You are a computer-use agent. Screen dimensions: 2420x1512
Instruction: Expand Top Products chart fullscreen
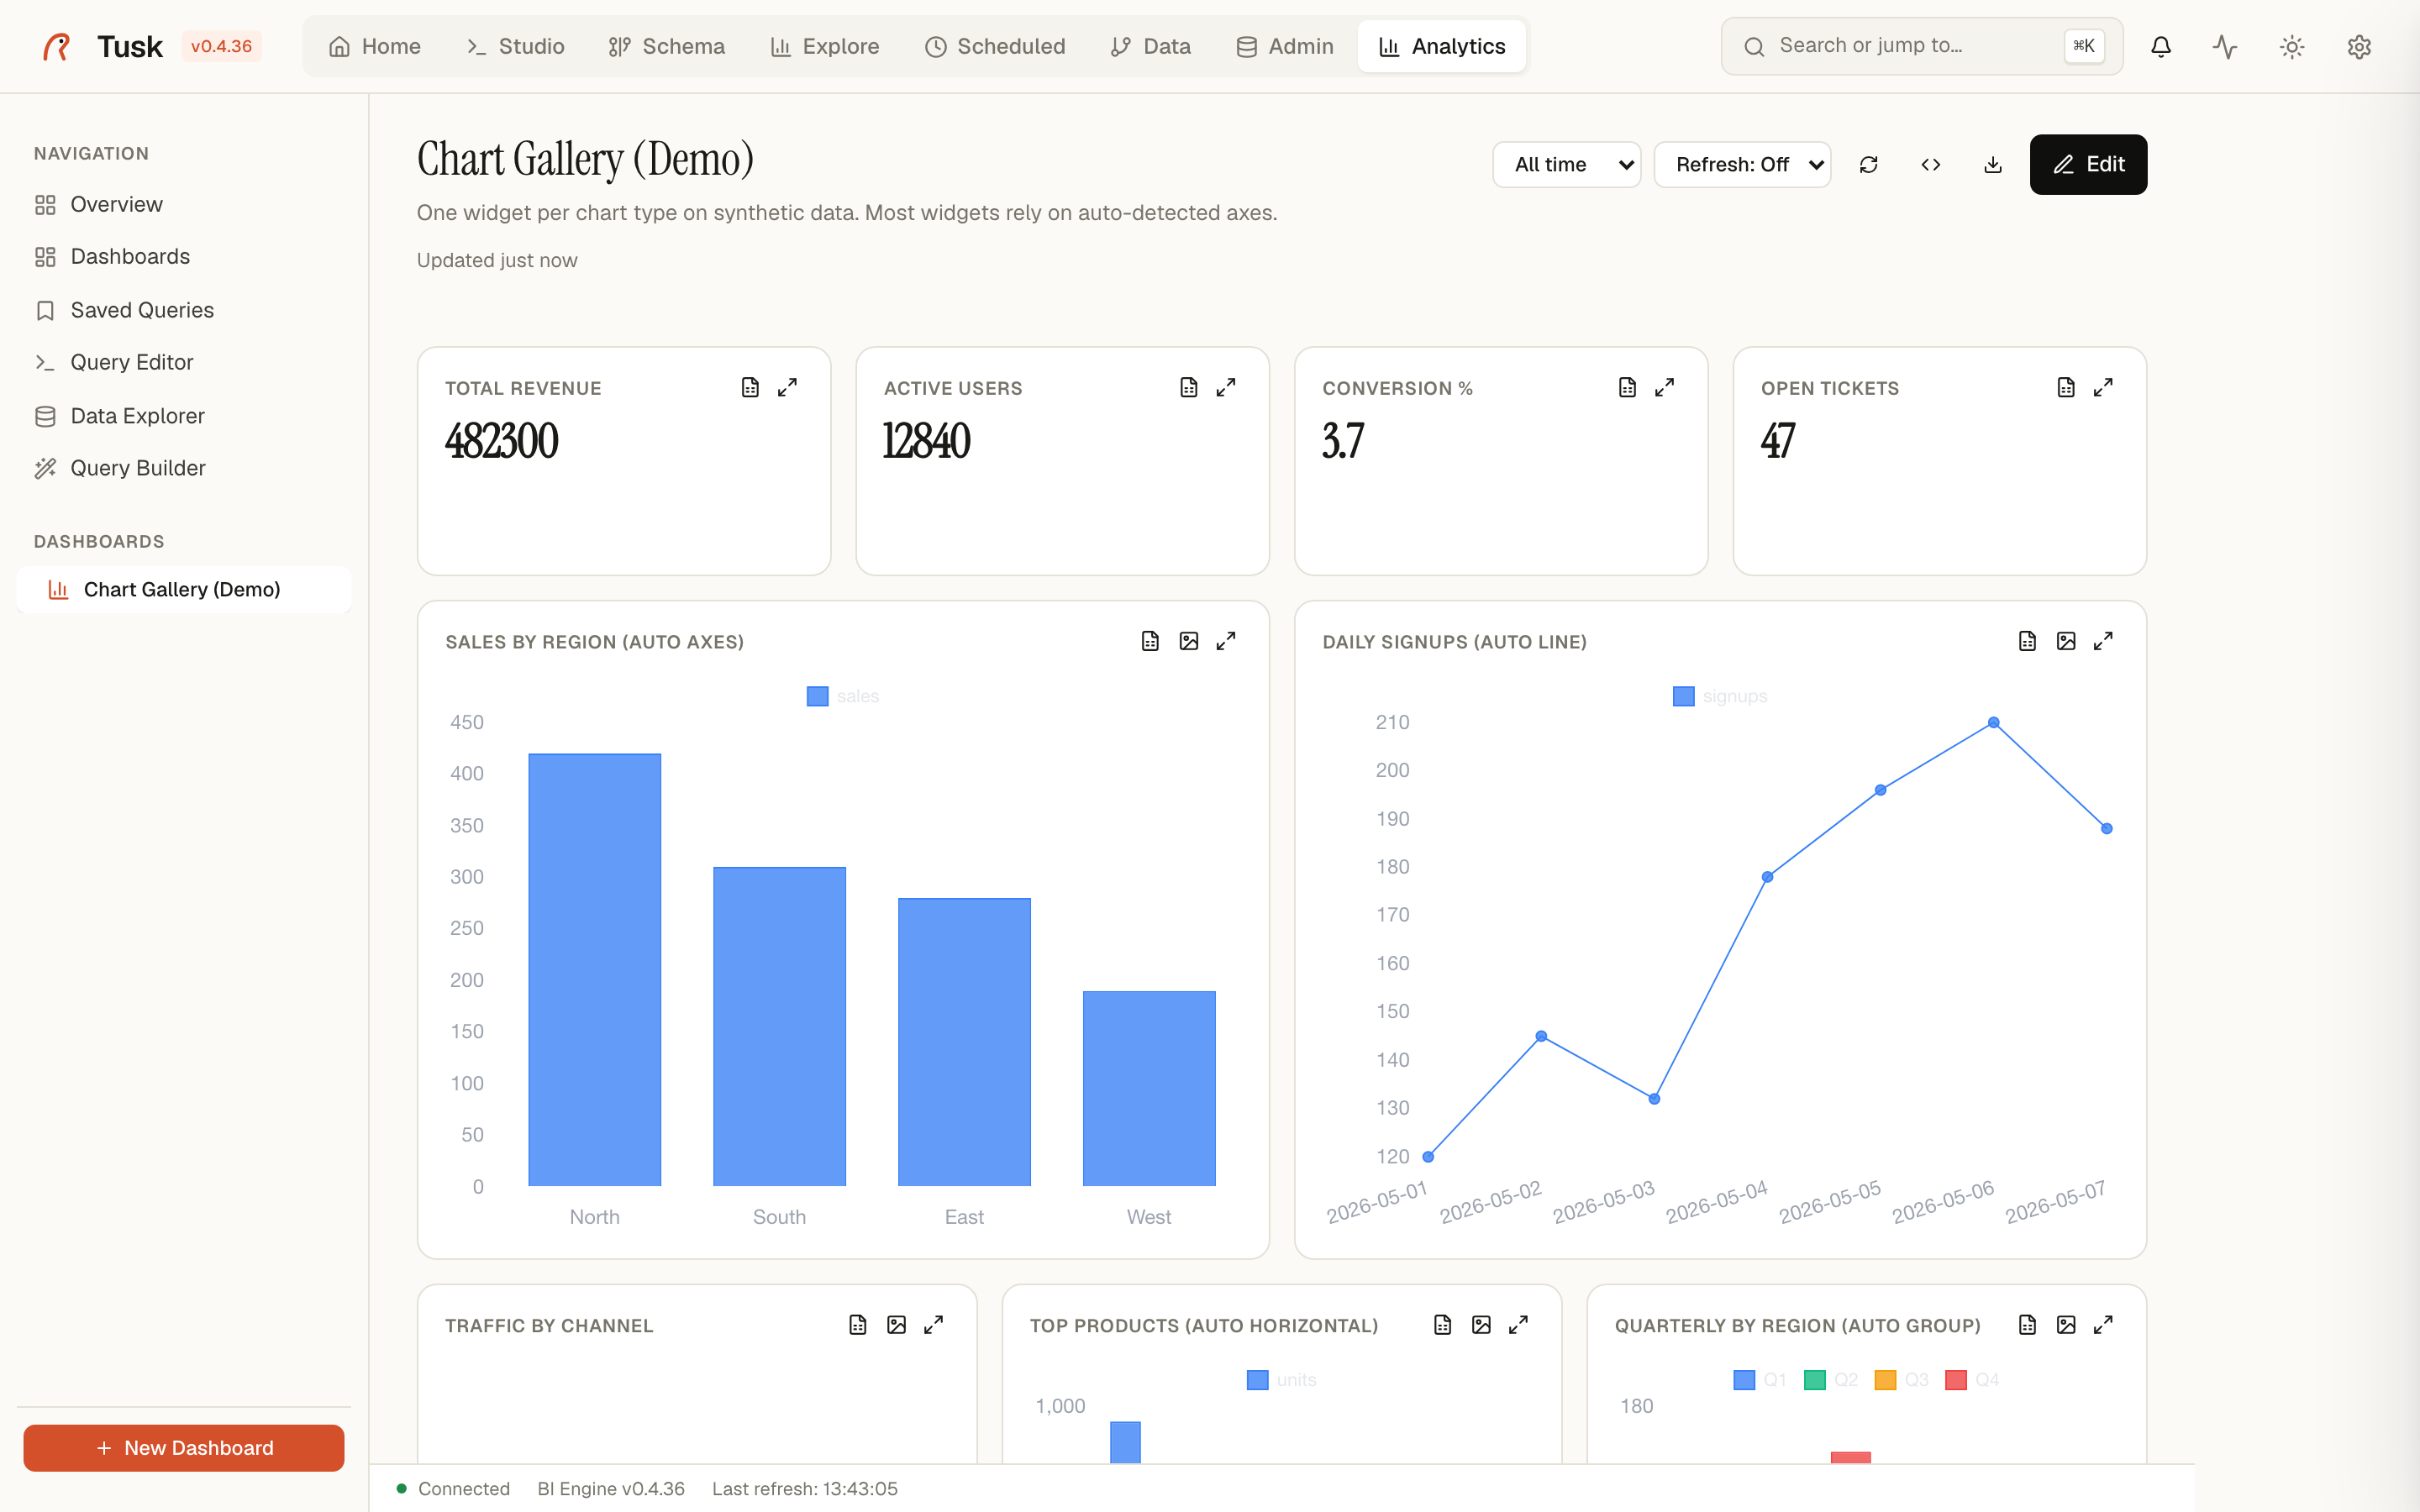(1519, 1324)
